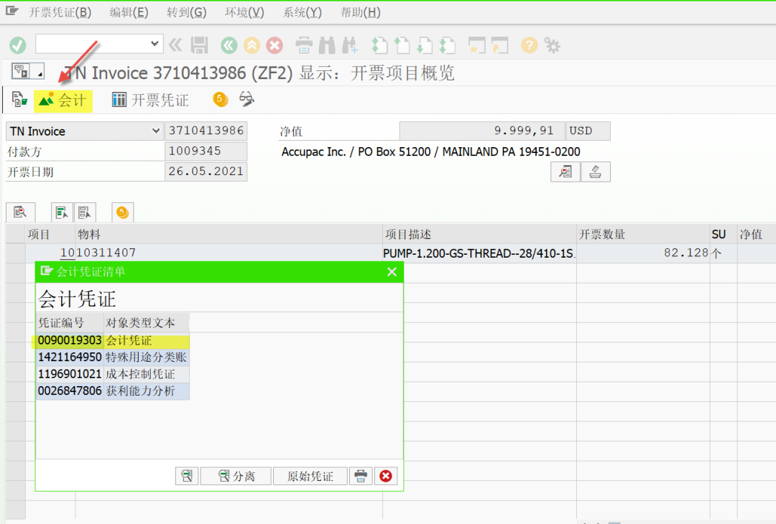
Task: Open the 开票凭证(B) menu
Action: tap(60, 12)
